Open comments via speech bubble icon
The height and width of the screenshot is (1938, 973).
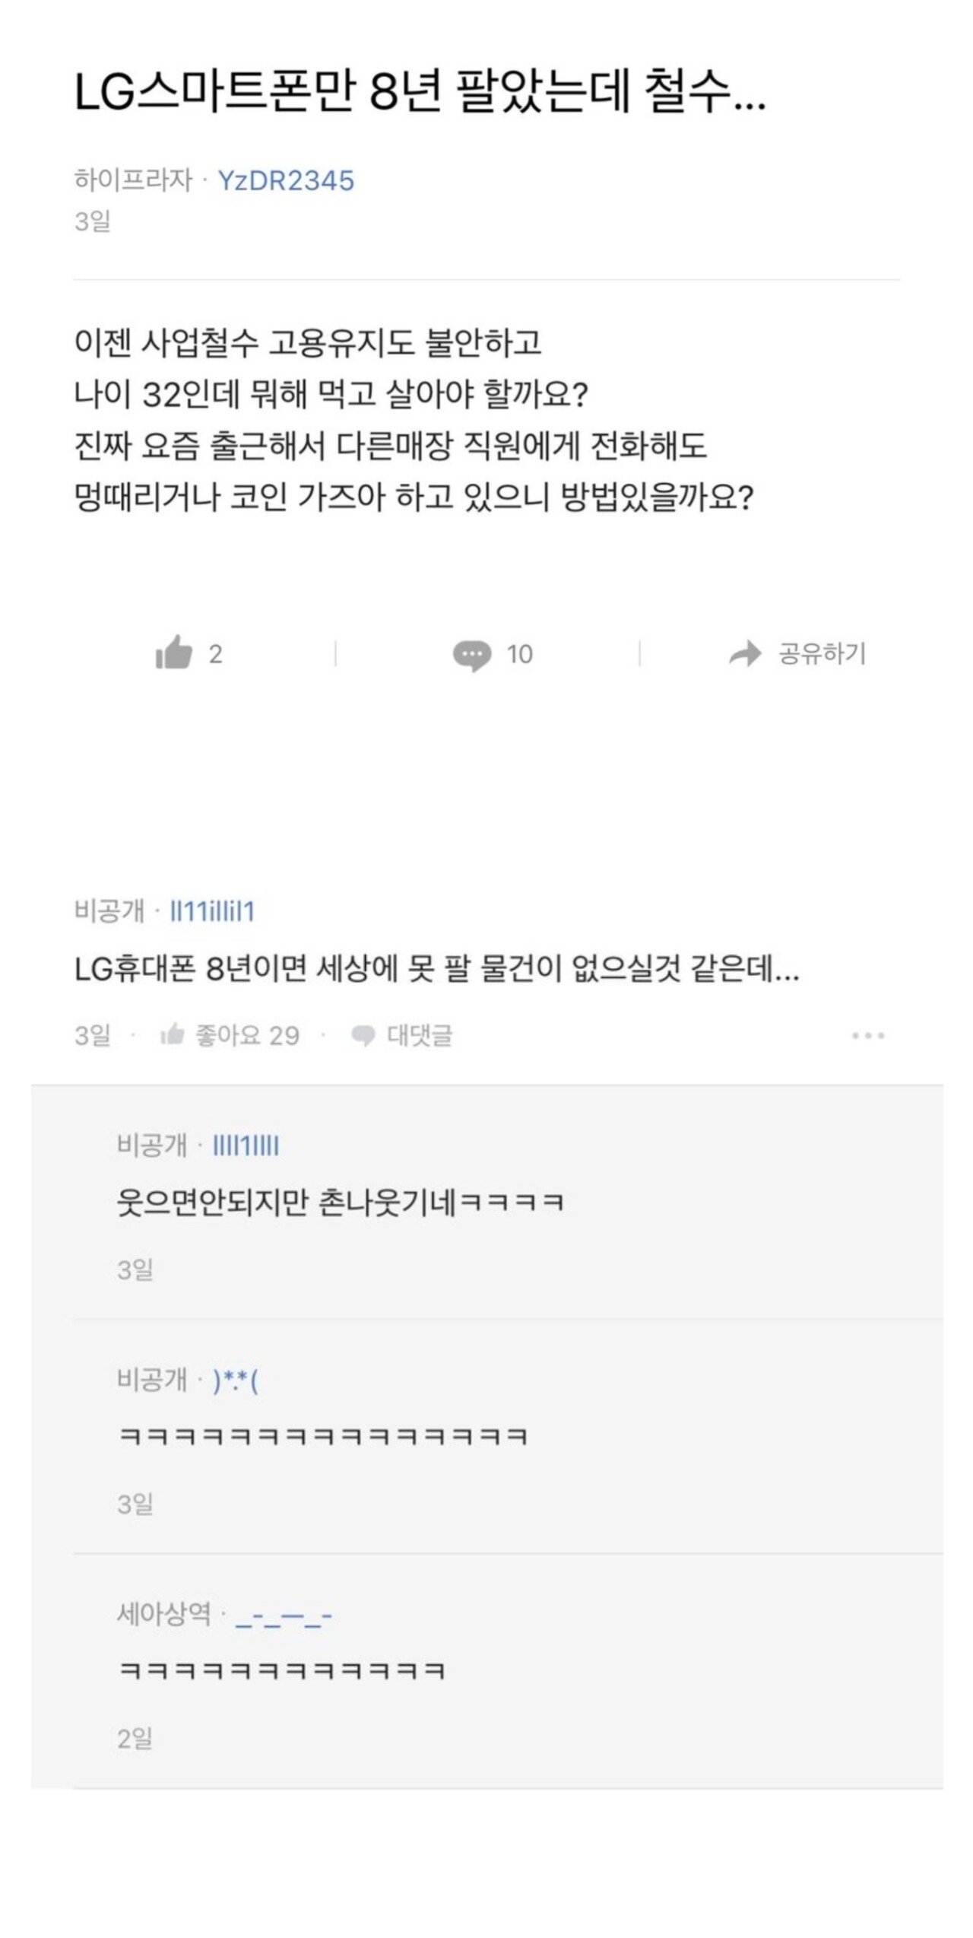click(471, 655)
